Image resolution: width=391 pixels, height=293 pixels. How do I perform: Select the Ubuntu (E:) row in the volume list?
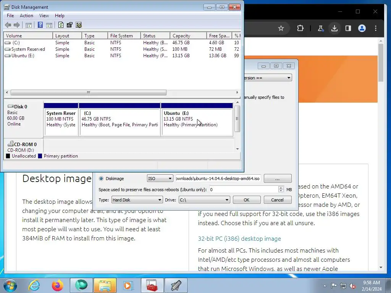[x=122, y=56]
